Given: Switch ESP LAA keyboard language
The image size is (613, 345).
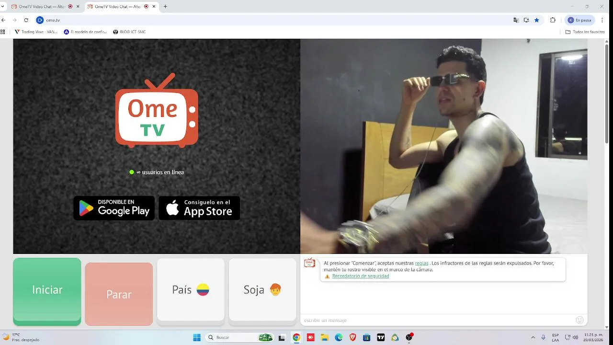Looking at the screenshot, I should point(556,337).
